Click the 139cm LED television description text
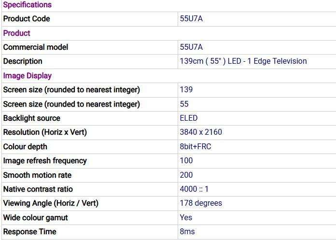The image size is (336, 240). 243,61
